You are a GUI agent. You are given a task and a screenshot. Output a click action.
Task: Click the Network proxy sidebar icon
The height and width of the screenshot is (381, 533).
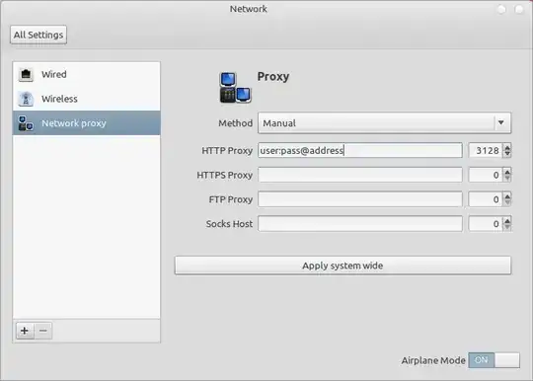pos(26,123)
